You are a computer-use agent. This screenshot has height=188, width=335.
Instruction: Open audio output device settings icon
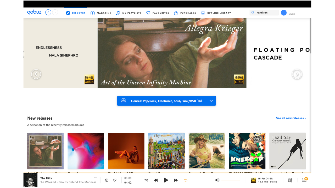pyautogui.click(x=290, y=180)
